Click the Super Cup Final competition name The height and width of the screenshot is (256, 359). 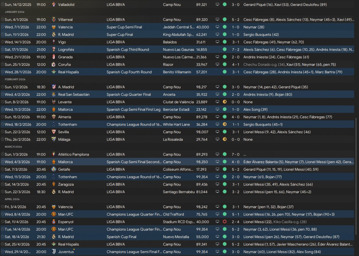[x=120, y=35]
